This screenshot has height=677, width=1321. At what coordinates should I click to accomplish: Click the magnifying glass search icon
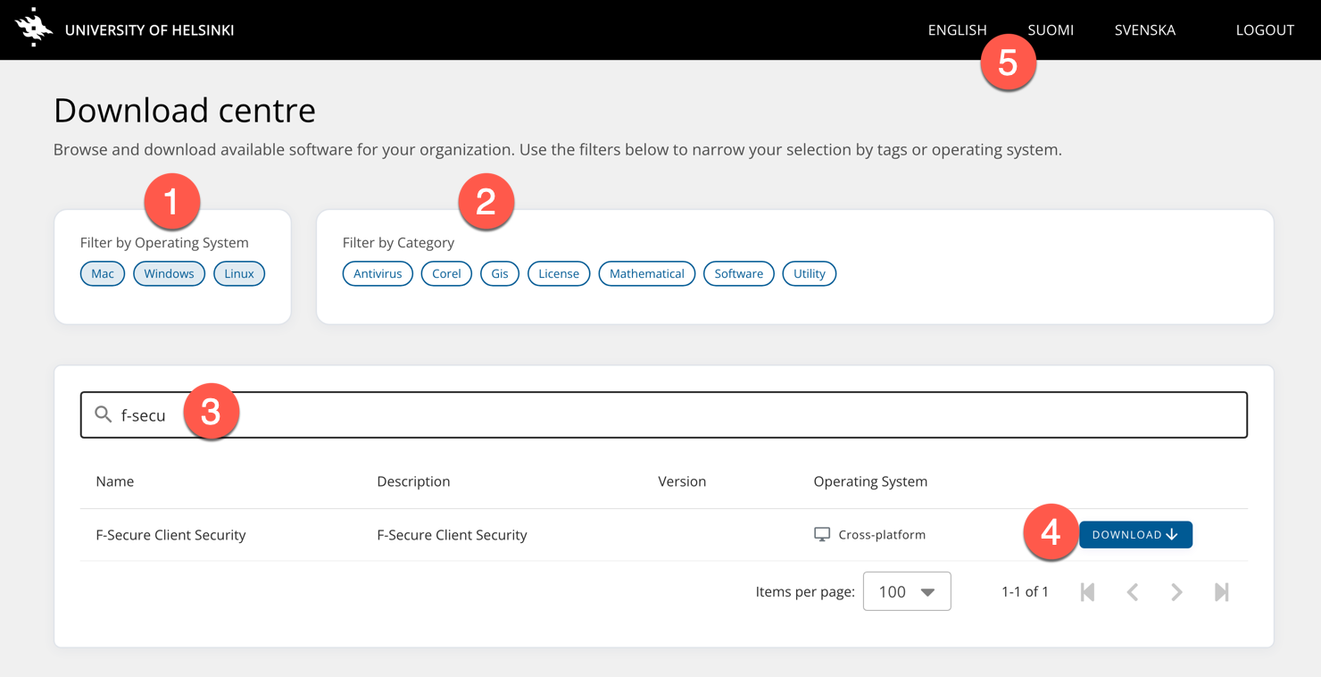pyautogui.click(x=104, y=414)
